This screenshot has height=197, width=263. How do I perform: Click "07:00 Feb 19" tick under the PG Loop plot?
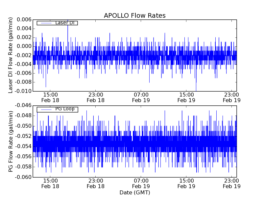click(x=141, y=183)
